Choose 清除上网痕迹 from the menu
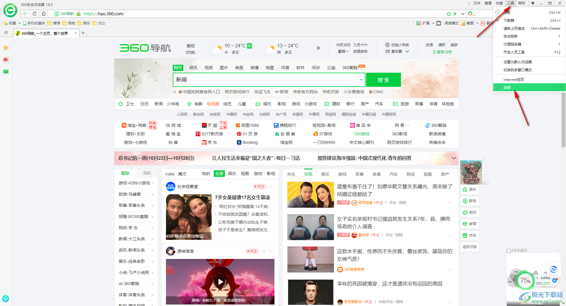566x306 pixels. pos(529,28)
